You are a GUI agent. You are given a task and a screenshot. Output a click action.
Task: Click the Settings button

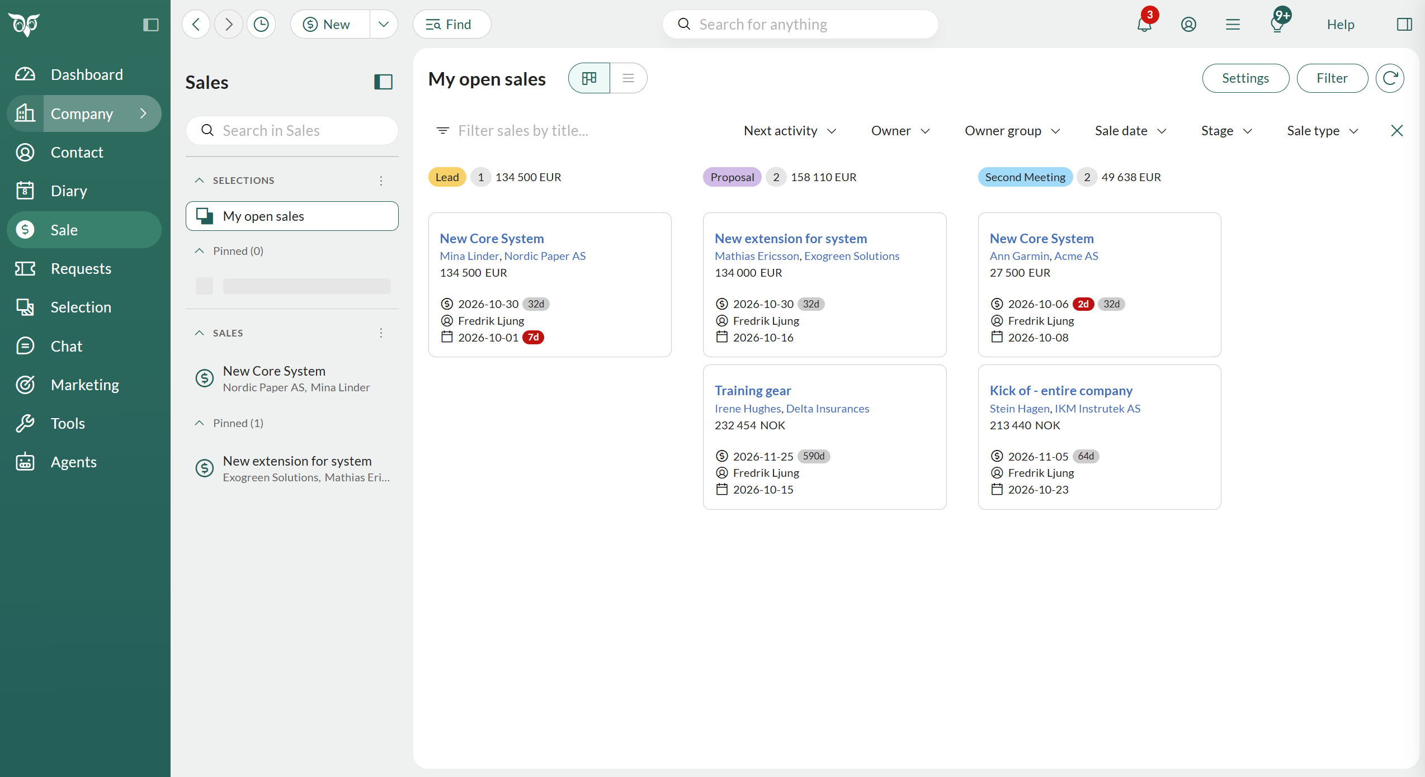pyautogui.click(x=1245, y=78)
